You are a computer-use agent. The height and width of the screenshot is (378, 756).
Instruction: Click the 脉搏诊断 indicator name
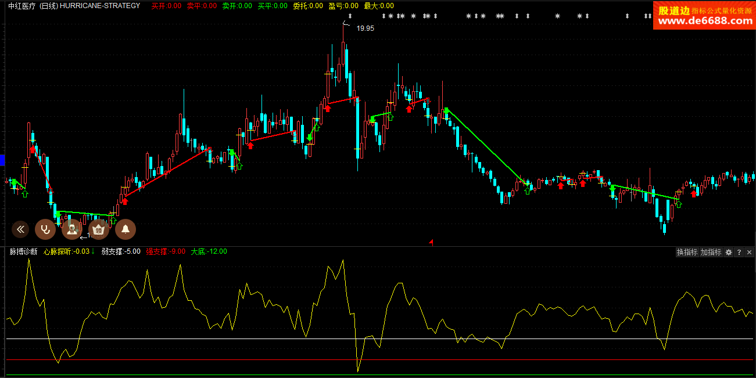click(24, 251)
